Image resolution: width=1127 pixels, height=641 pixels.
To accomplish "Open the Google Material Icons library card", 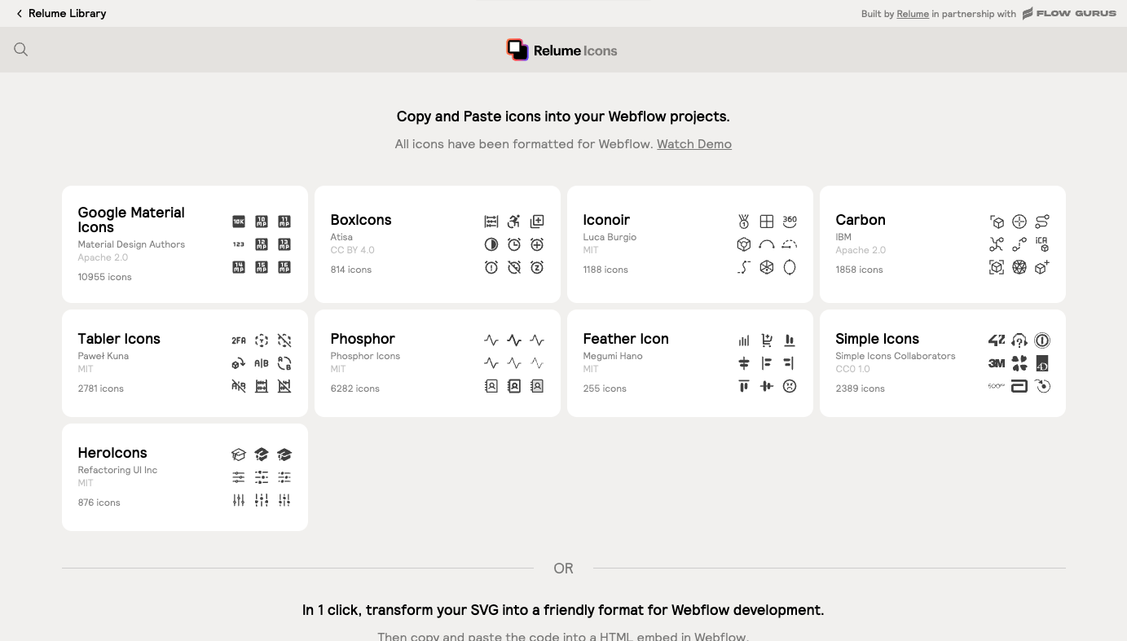I will tap(184, 244).
